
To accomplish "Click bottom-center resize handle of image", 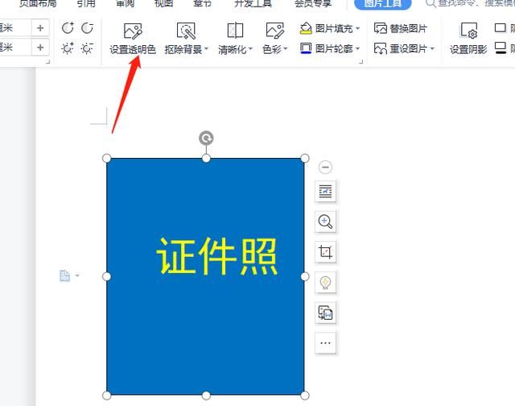I will [x=206, y=396].
